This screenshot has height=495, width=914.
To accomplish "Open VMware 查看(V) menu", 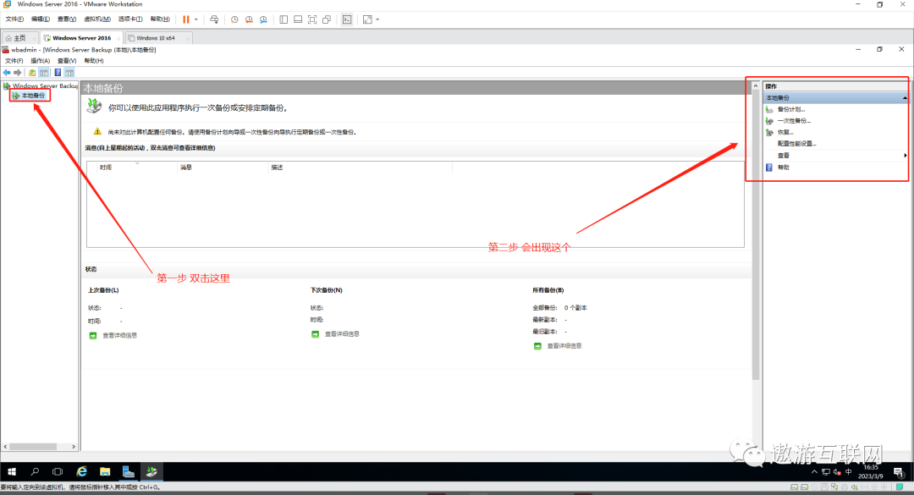I will pyautogui.click(x=67, y=19).
